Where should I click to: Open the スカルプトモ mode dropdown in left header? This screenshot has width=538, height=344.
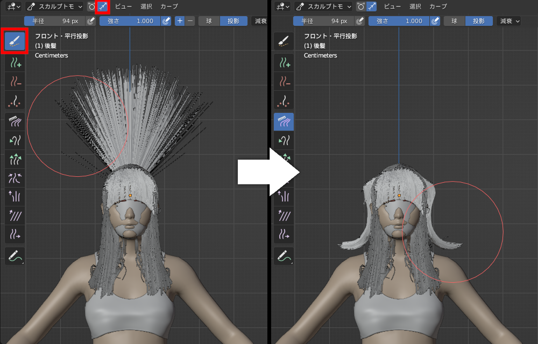pos(54,6)
